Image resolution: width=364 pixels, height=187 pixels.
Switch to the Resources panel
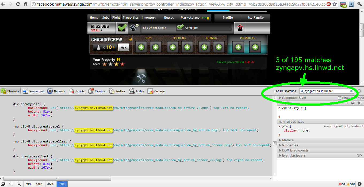pyautogui.click(x=33, y=91)
